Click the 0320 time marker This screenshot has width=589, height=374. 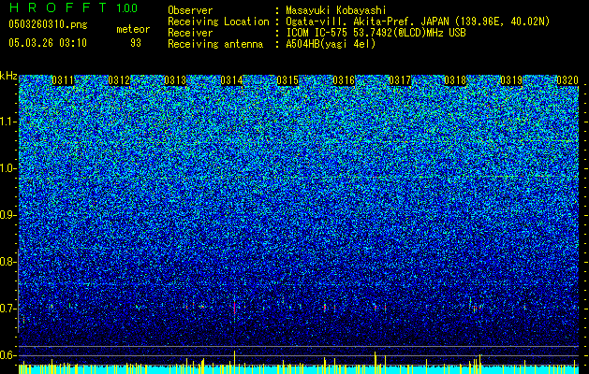(x=567, y=80)
